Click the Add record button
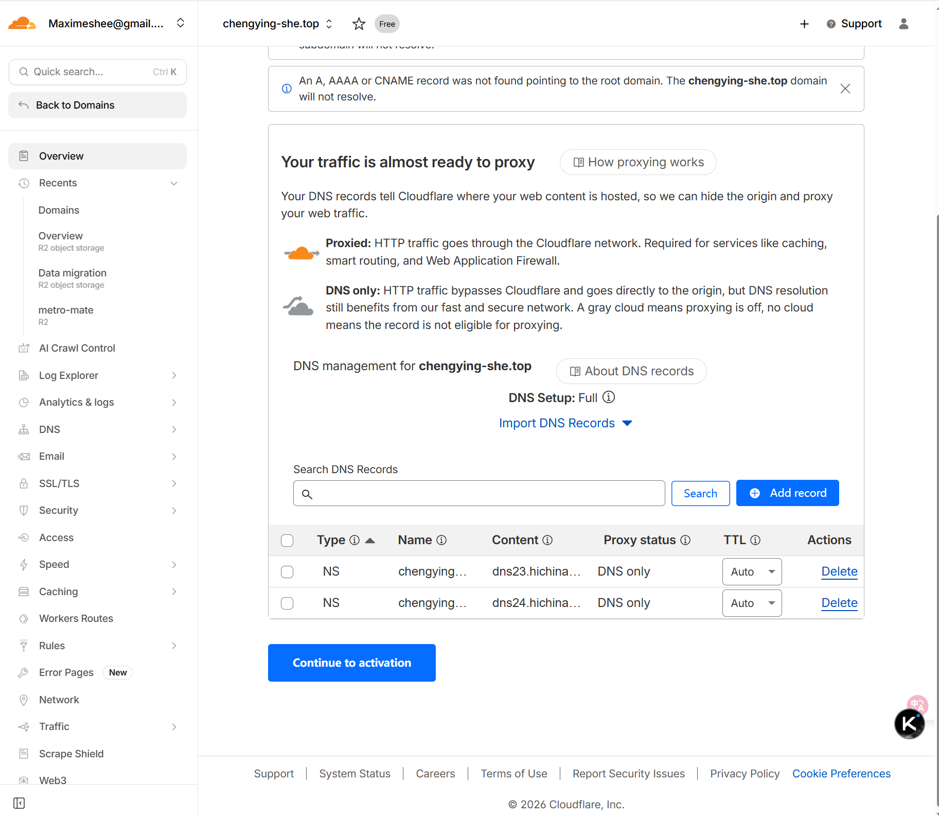This screenshot has width=939, height=816. (x=787, y=493)
